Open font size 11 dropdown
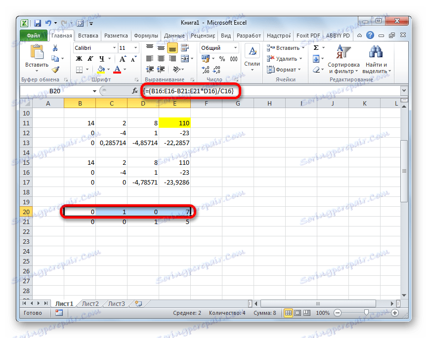The width and height of the screenshot is (428, 338). (x=135, y=48)
